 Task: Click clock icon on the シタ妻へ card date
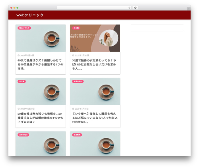[x=73, y=109]
